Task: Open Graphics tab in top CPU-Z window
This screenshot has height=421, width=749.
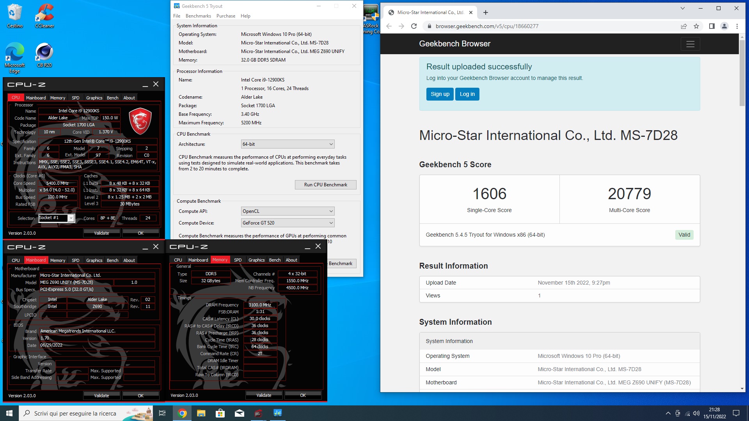Action: 94,98
